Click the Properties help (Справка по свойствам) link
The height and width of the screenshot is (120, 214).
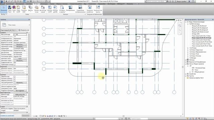[7, 116]
